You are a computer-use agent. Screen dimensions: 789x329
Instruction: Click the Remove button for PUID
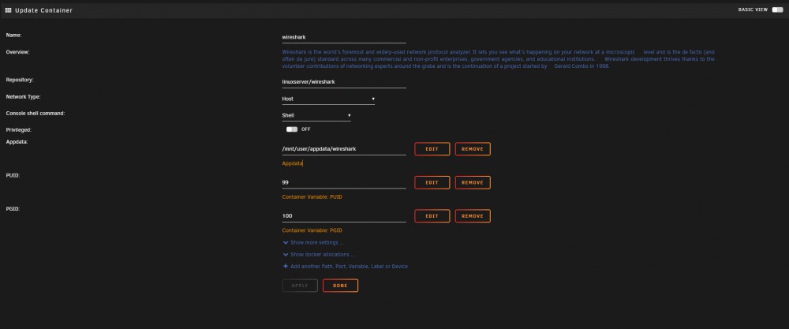click(x=473, y=182)
